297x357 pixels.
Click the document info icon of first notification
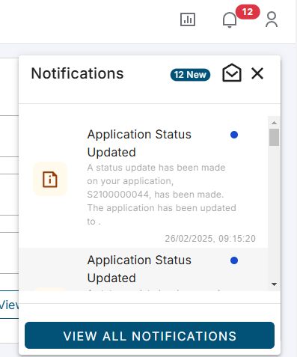50,179
